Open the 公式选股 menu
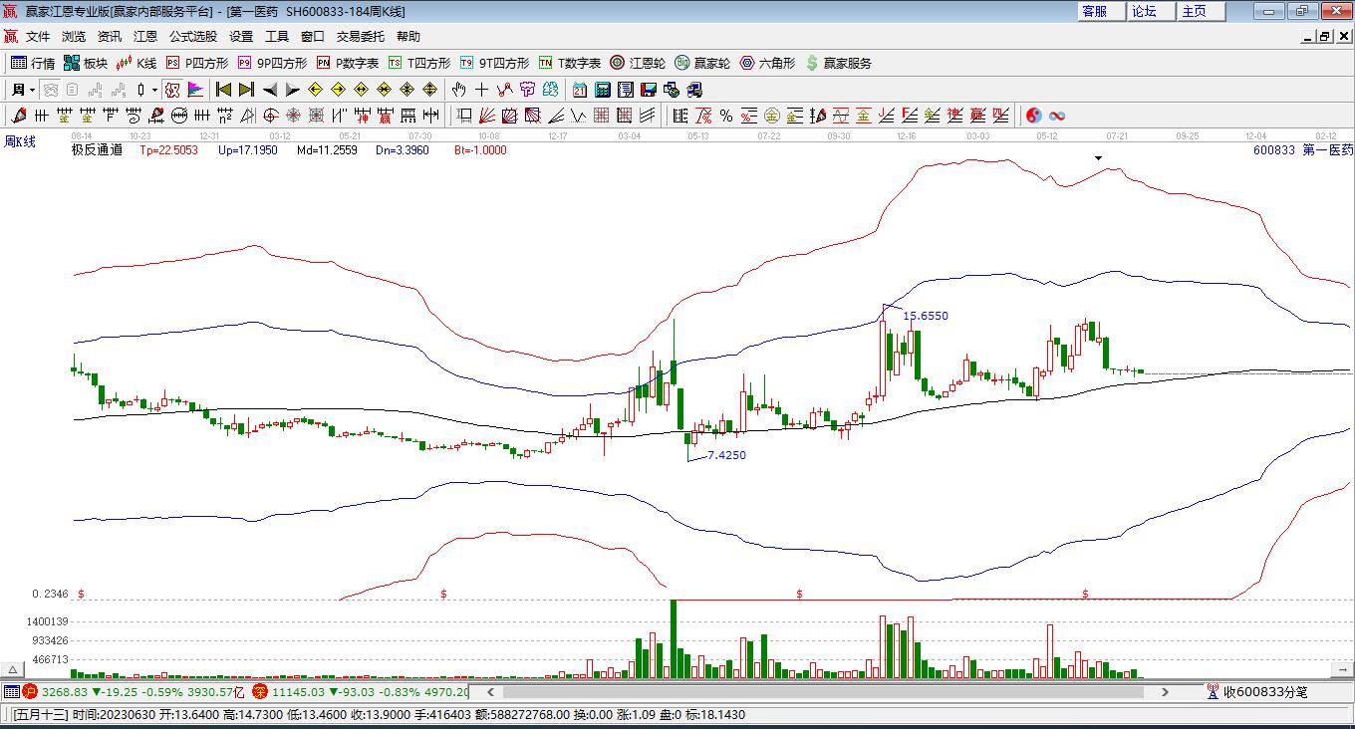This screenshot has width=1355, height=729. point(193,36)
